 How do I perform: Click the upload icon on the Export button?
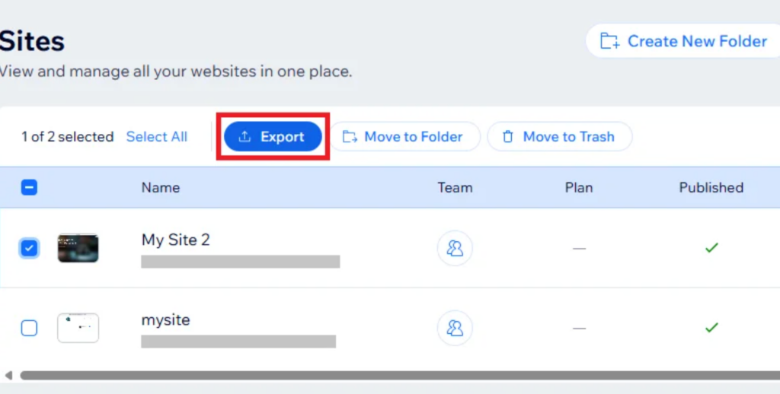tap(245, 137)
